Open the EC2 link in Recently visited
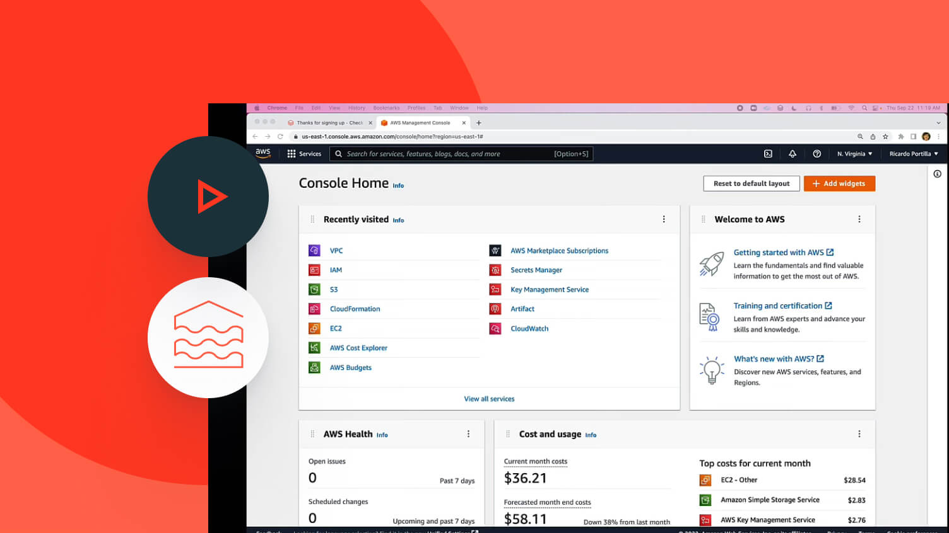Screen dimensions: 949x533 (336, 329)
